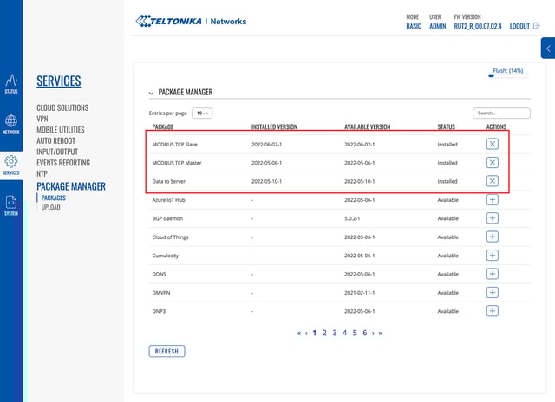Viewport: 555px width, 402px height.
Task: Click the Logout link
Action: (x=519, y=26)
